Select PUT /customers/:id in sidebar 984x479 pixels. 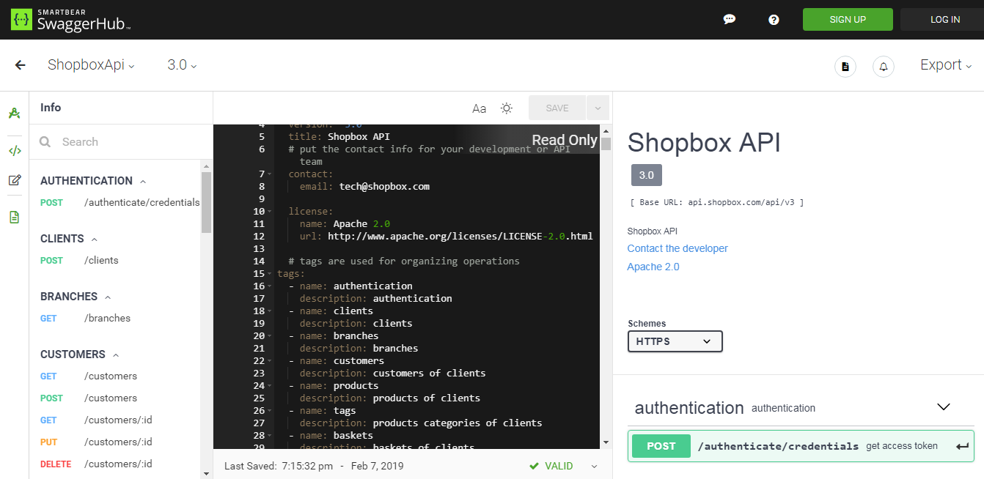pos(96,442)
